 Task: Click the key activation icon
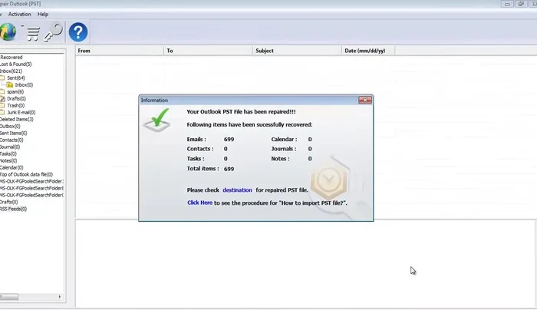54,32
